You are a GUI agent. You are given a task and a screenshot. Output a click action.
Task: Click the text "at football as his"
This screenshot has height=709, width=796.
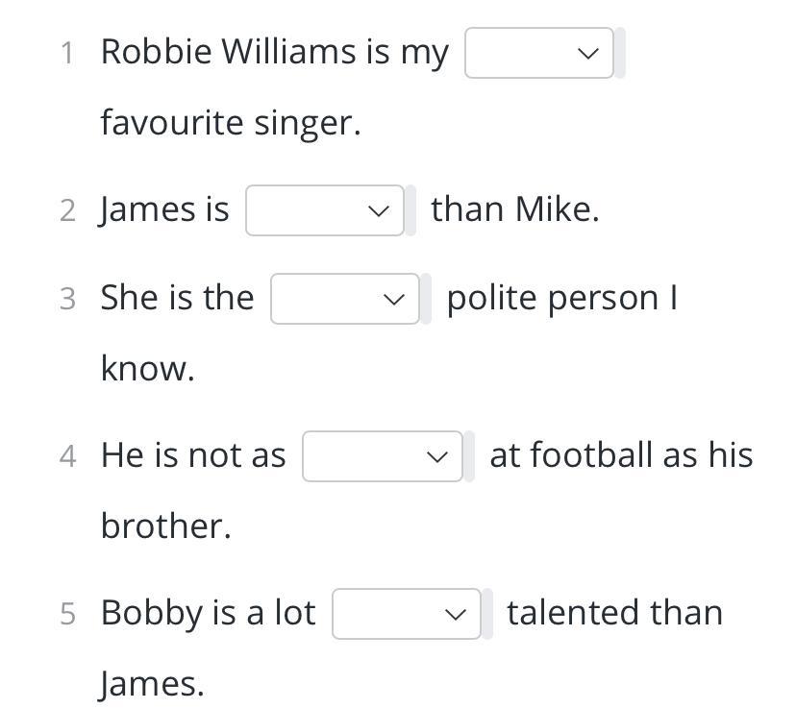click(621, 454)
